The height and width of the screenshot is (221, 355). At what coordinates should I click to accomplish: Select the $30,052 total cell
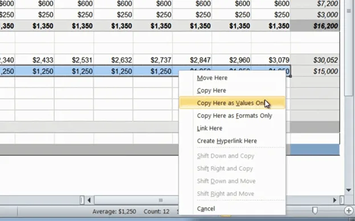click(x=315, y=60)
